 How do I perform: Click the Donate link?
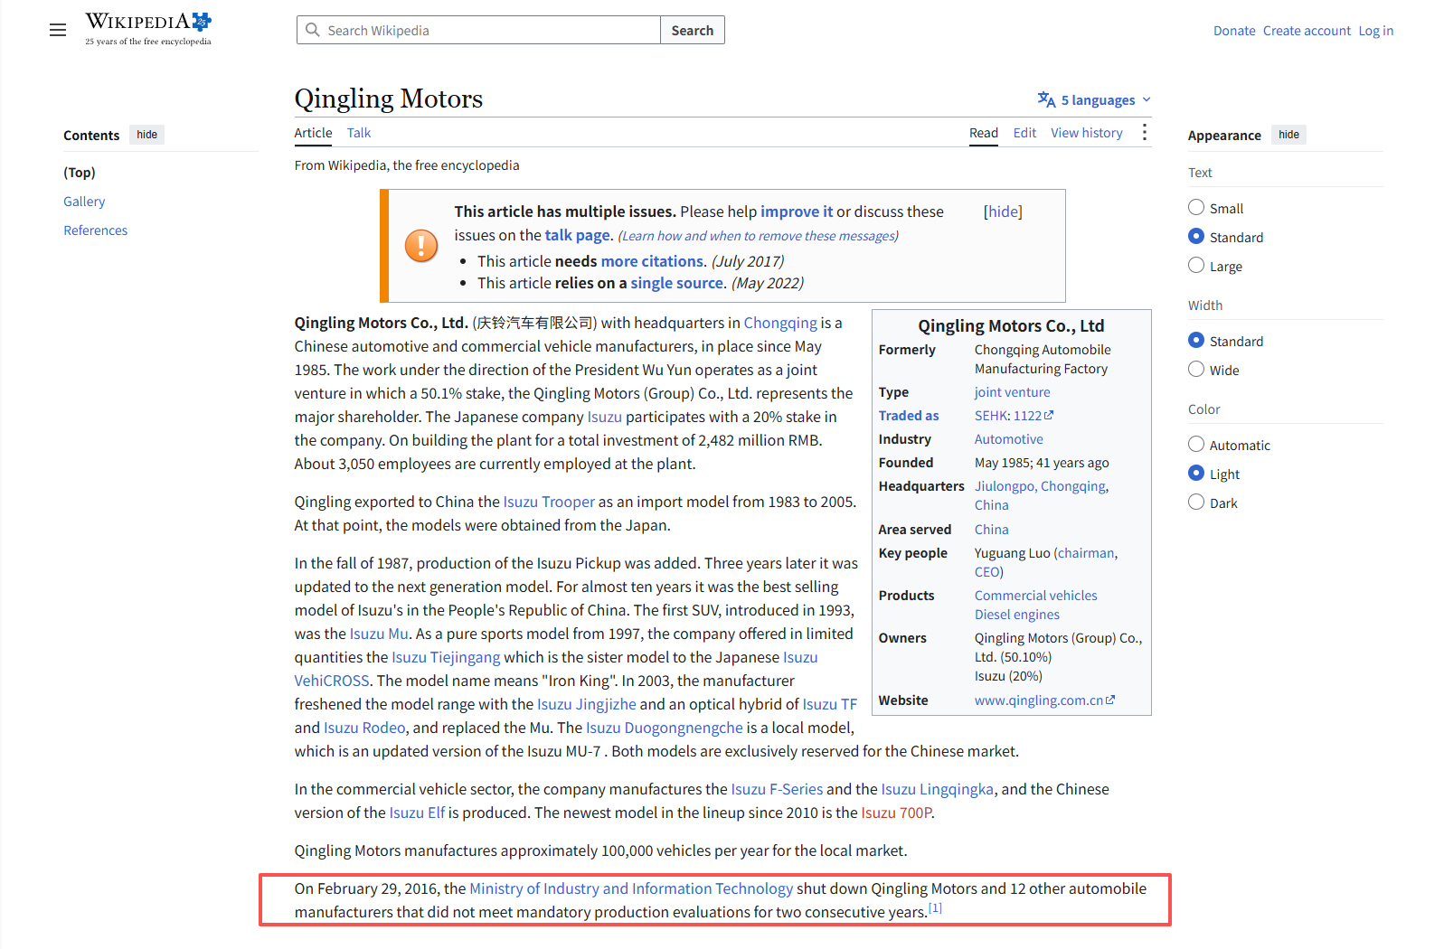(x=1234, y=31)
